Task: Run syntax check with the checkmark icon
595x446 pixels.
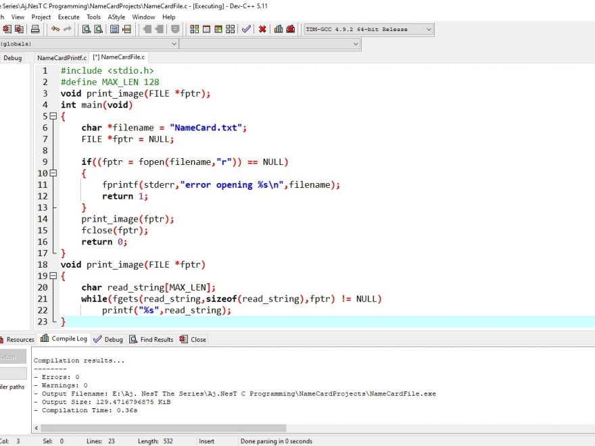Action: (247, 29)
